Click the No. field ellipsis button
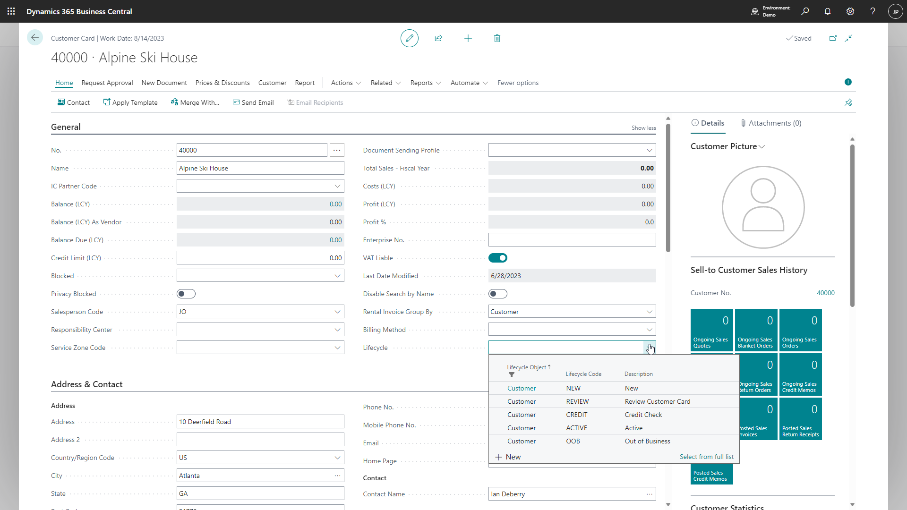The height and width of the screenshot is (510, 907). point(337,150)
